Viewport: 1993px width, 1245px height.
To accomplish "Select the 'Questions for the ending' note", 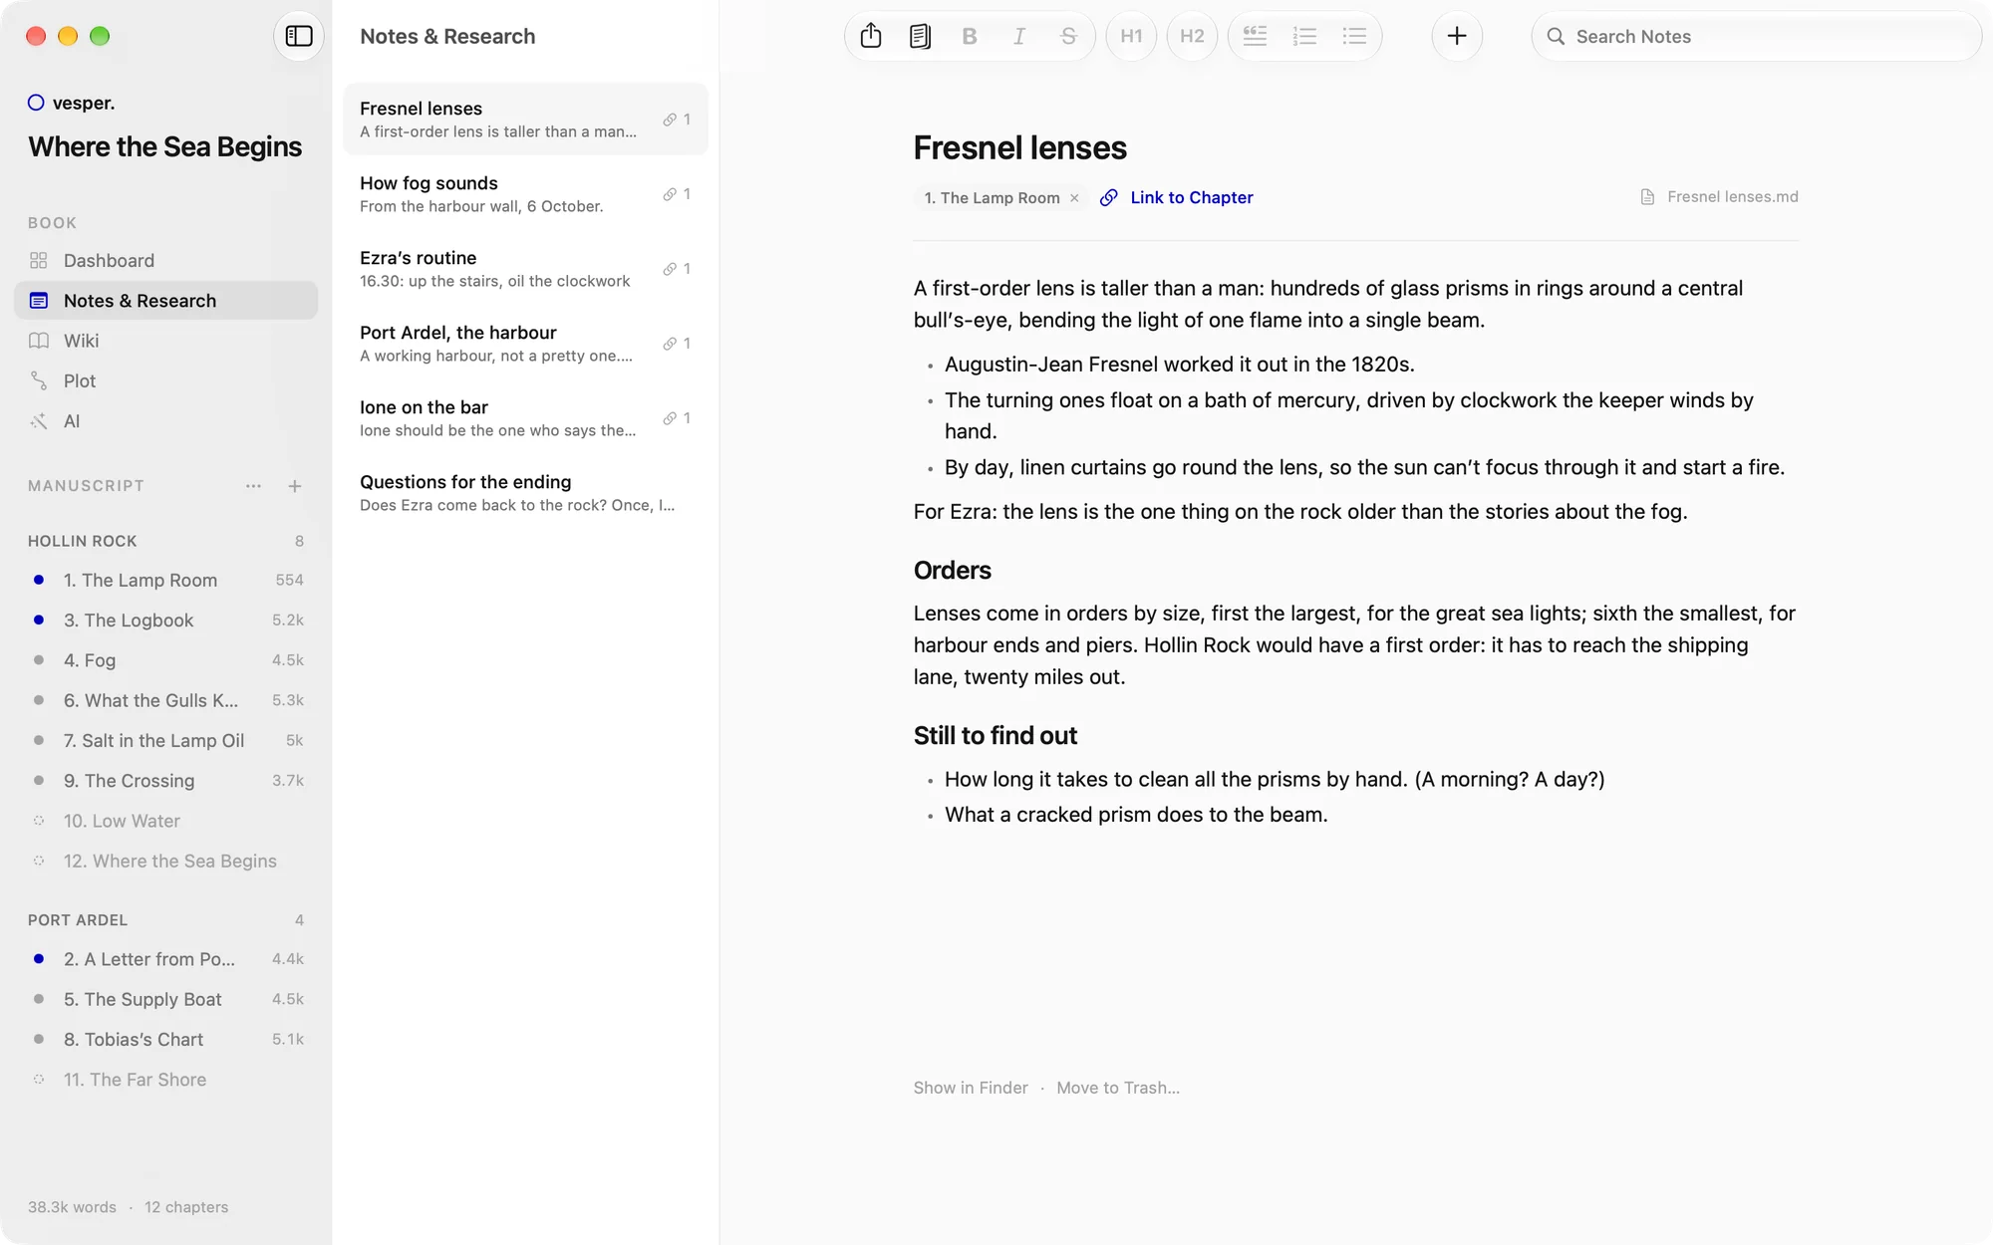I will click(525, 492).
